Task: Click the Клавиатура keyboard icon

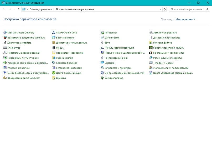Action: click(5, 48)
